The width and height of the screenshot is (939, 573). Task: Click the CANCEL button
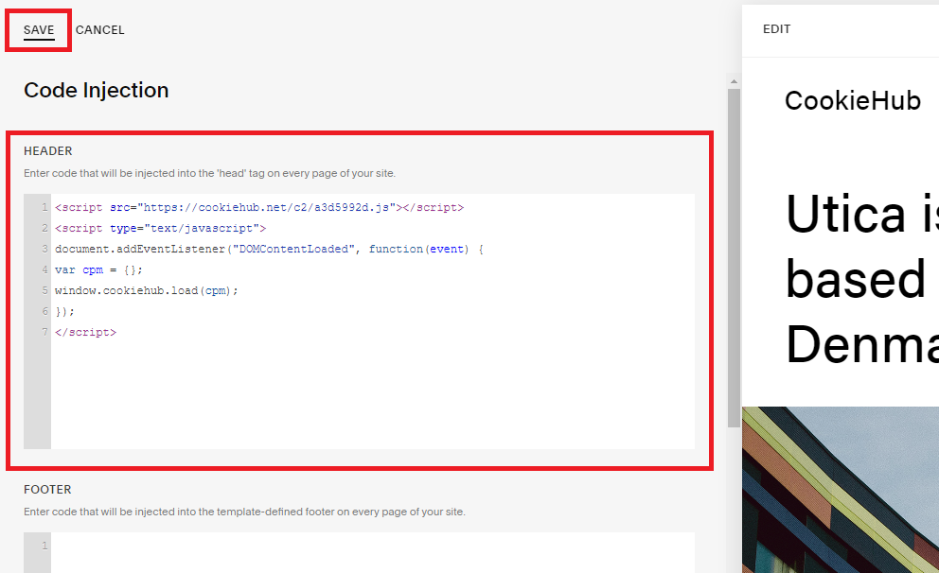pyautogui.click(x=99, y=29)
